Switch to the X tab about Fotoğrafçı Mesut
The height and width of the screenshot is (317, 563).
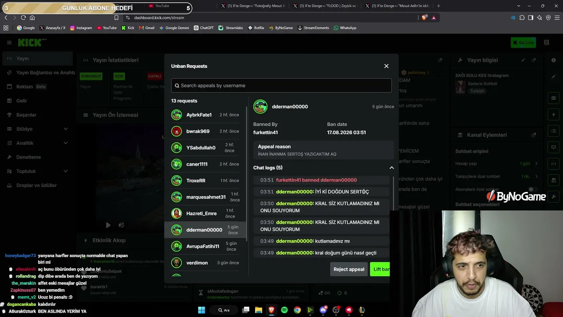[x=253, y=6]
